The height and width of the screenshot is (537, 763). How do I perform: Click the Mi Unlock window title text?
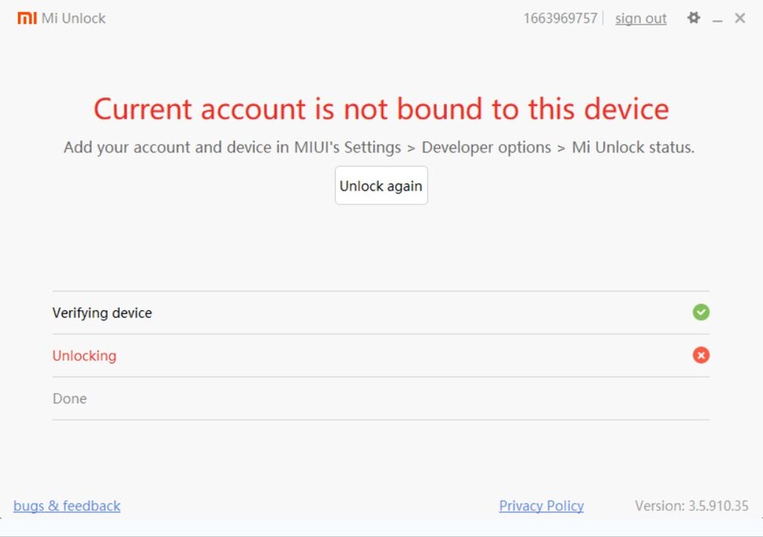point(74,19)
